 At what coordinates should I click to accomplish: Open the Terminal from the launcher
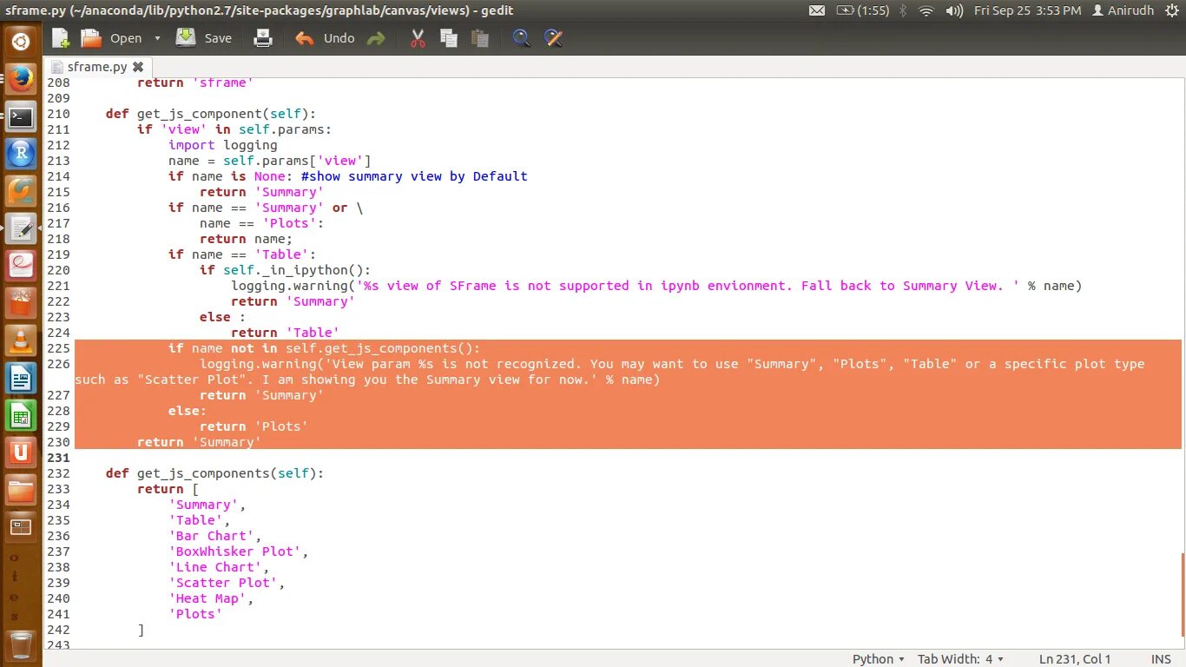(x=21, y=116)
